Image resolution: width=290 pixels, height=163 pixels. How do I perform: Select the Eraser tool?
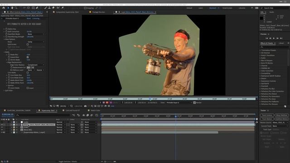[53, 8]
